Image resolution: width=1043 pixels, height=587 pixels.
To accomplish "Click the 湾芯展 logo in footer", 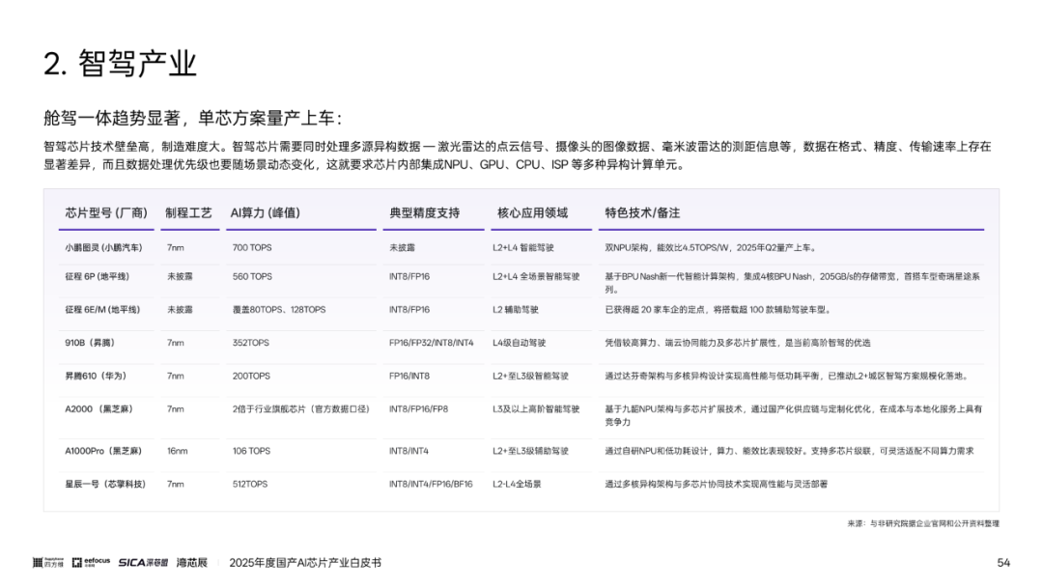I will 191,563.
